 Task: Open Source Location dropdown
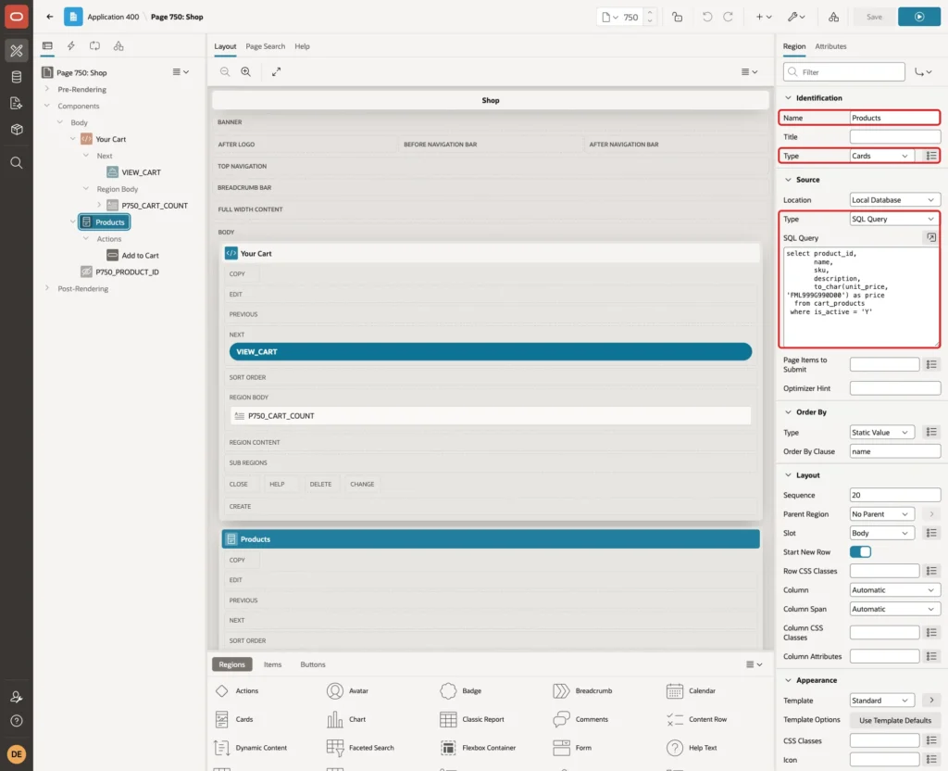coord(895,200)
